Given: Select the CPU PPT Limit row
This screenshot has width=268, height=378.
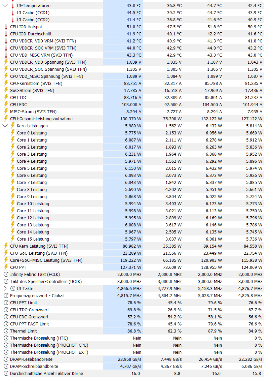Looking at the screenshot, I should point(133,303).
